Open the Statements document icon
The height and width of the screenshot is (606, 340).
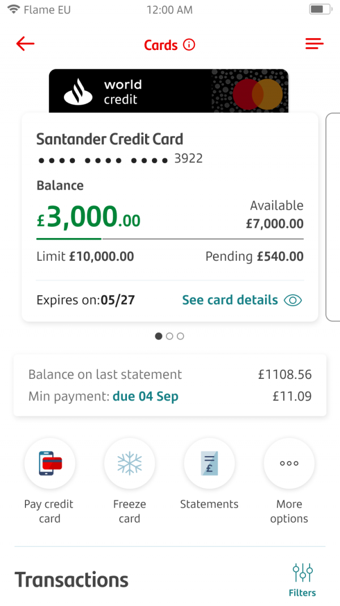click(209, 463)
